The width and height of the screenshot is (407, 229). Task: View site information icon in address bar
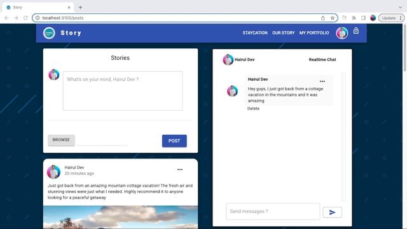[x=38, y=18]
